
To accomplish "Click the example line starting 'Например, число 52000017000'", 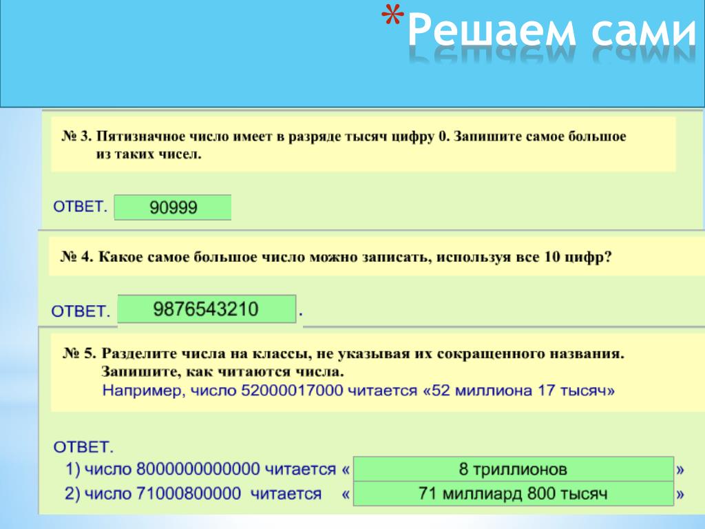I will coord(358,390).
